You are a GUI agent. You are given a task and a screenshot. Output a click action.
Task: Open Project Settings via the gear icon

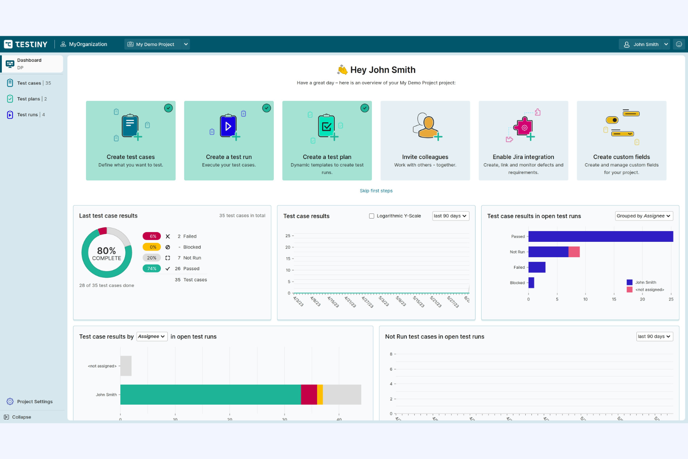[x=10, y=401]
